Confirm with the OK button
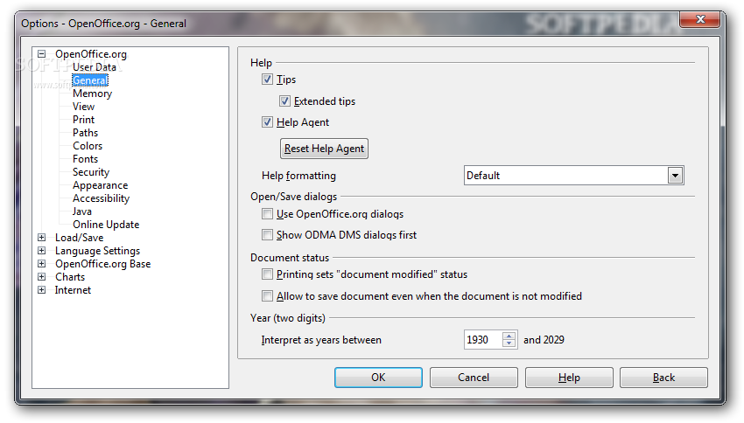Viewport: 744px width, 423px height. coord(378,378)
